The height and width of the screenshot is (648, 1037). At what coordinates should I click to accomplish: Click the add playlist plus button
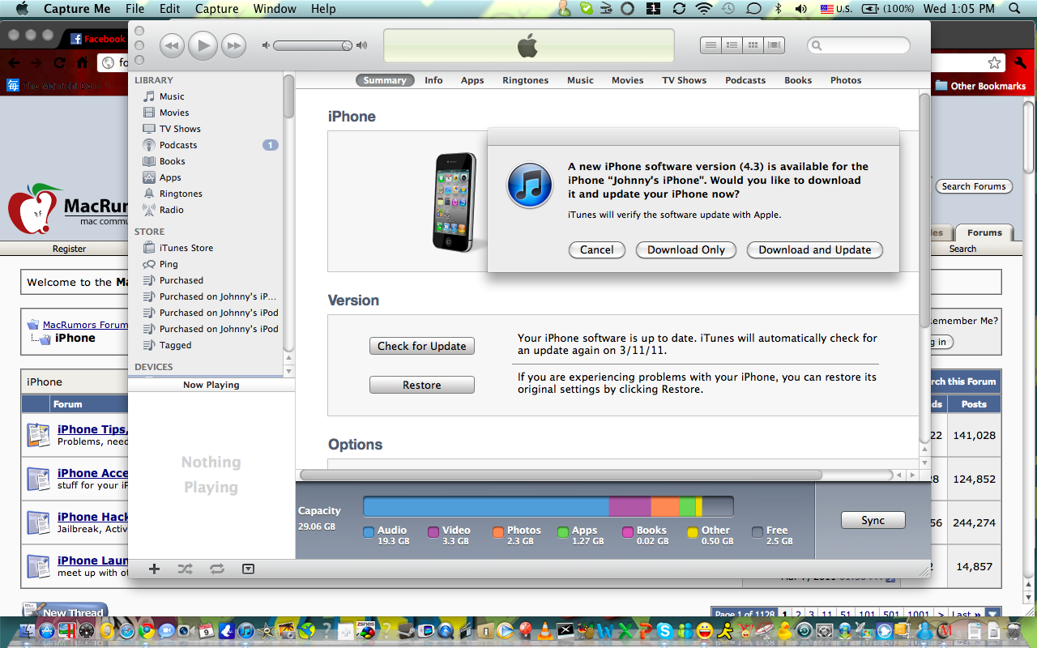point(154,569)
